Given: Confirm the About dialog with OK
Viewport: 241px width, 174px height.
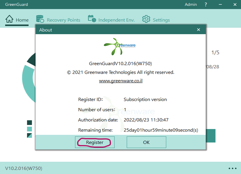Looking at the screenshot, I should pyautogui.click(x=146, y=142).
